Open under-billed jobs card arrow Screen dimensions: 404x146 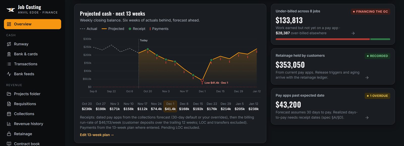353,33
